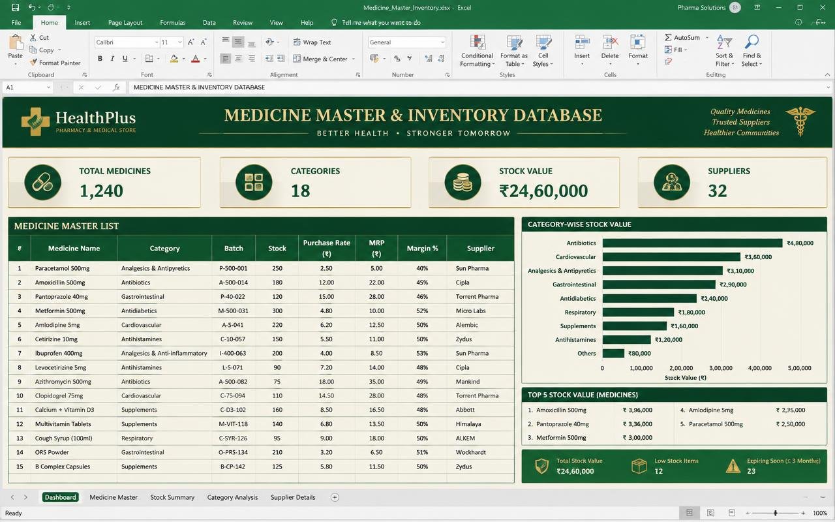Open the Find & Select menu
Viewport: 835px width, 522px height.
[751, 50]
